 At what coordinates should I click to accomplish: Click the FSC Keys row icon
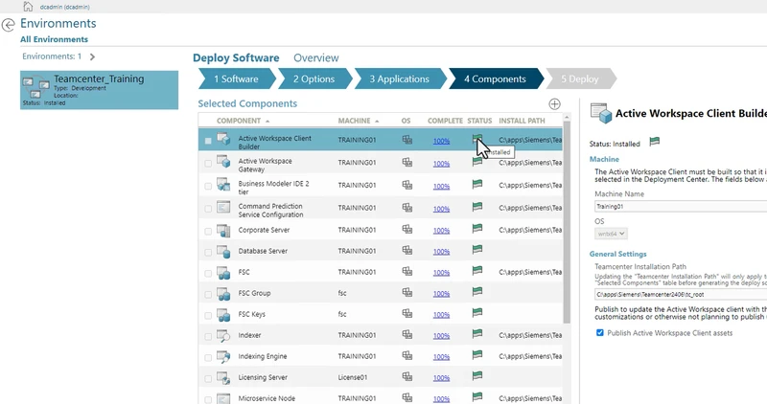click(x=223, y=314)
